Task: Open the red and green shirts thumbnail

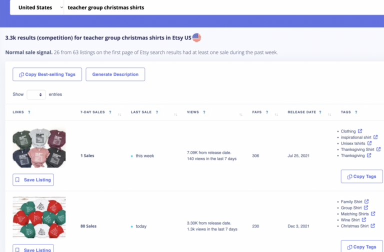Action: [39, 217]
